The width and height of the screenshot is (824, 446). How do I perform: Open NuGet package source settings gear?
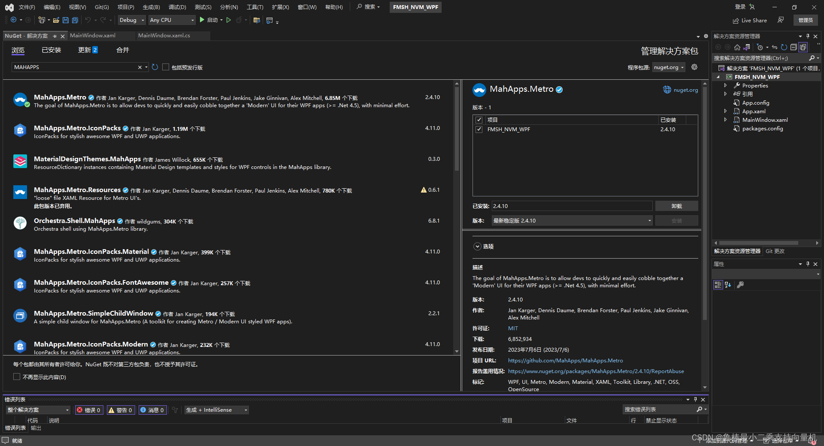point(694,67)
